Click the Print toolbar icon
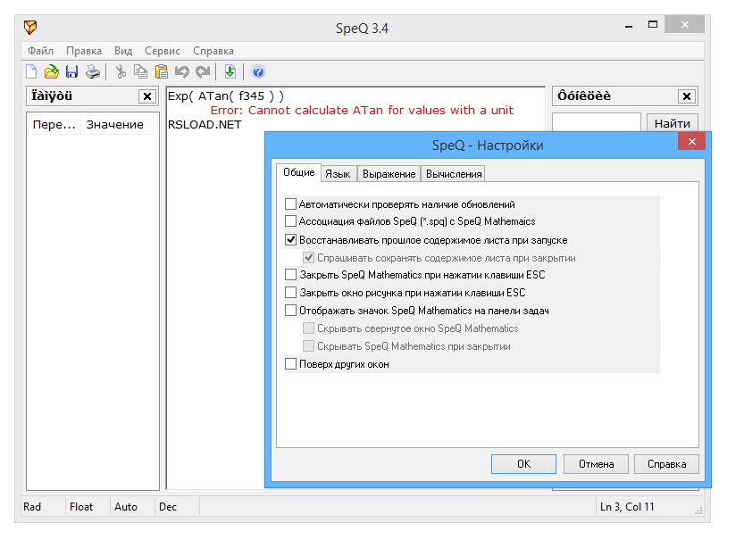Viewport: 744px width, 540px height. 93,71
